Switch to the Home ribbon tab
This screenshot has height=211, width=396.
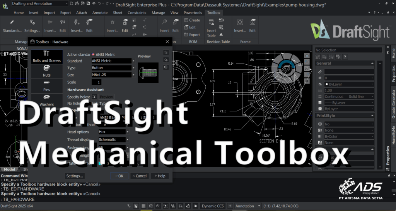19,13
